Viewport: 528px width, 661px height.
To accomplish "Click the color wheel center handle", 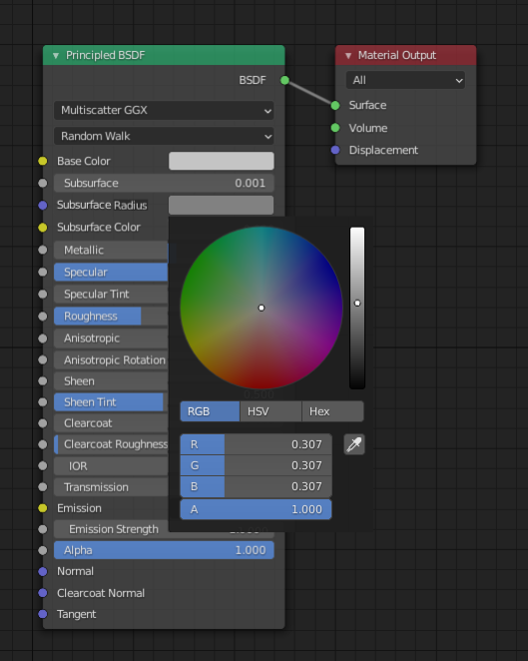I will click(x=262, y=308).
